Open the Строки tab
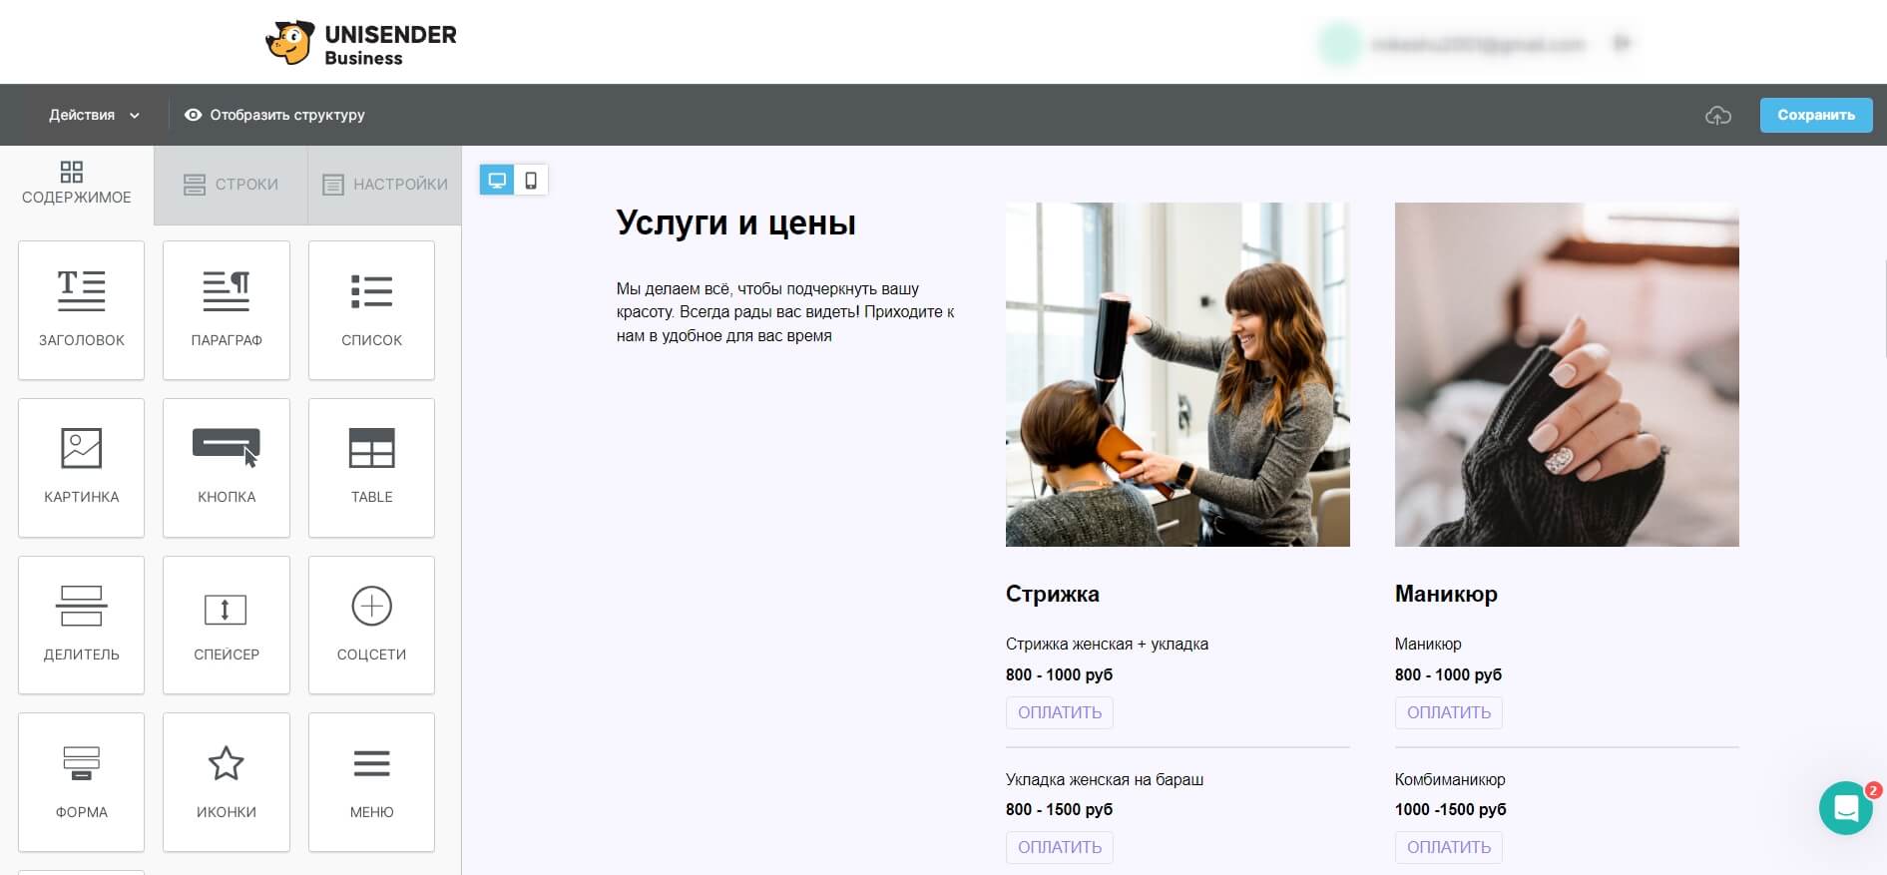 pos(231,185)
